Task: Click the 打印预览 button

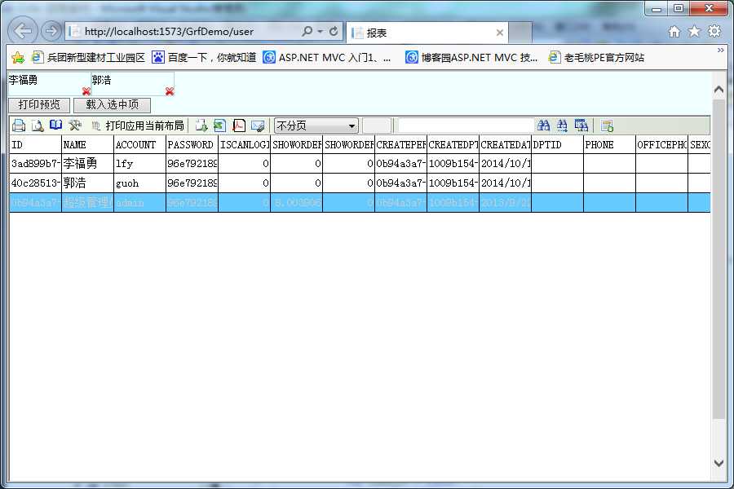Action: tap(39, 105)
